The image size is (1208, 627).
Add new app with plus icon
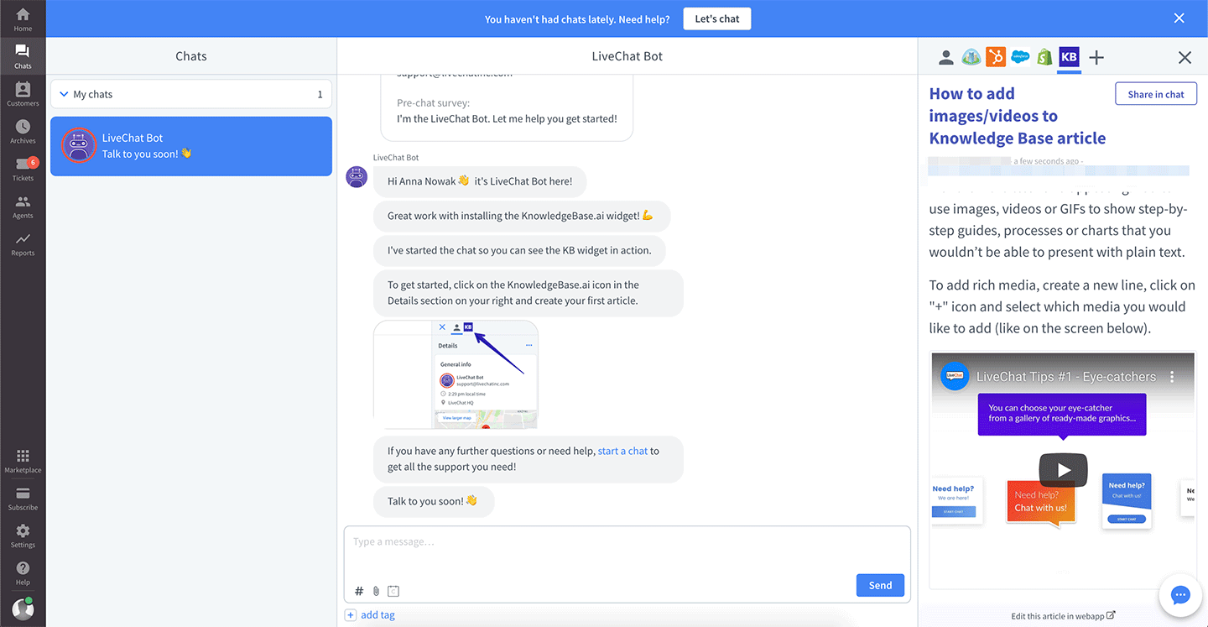click(x=1096, y=57)
